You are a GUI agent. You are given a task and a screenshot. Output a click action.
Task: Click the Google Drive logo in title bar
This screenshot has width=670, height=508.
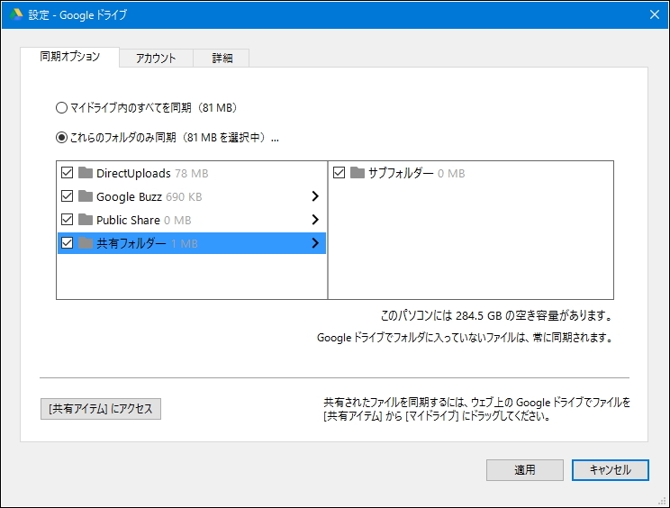[16, 14]
